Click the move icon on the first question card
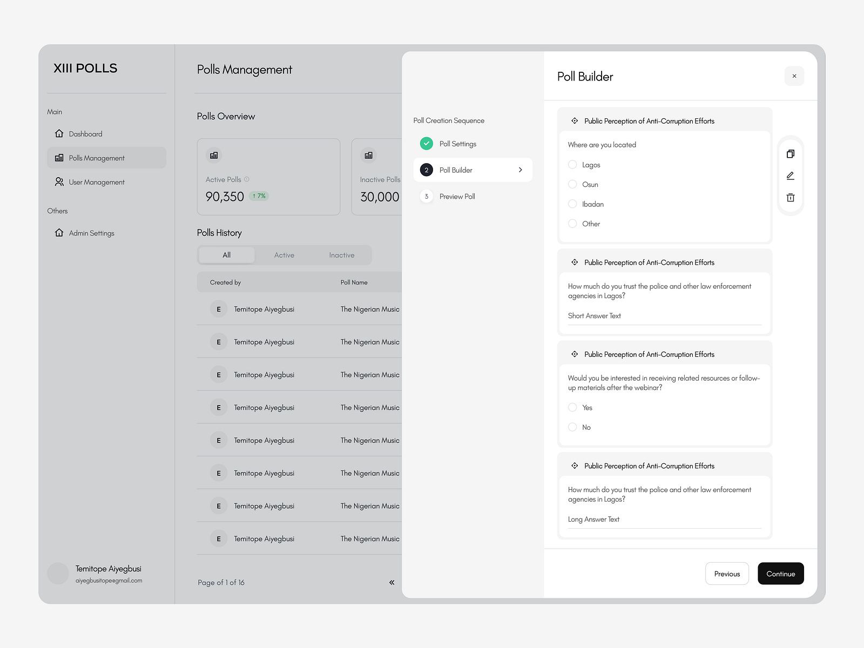The height and width of the screenshot is (648, 864). tap(575, 120)
